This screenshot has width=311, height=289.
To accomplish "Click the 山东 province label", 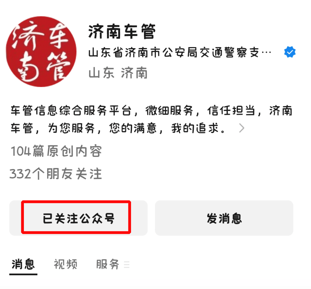I will (x=101, y=73).
